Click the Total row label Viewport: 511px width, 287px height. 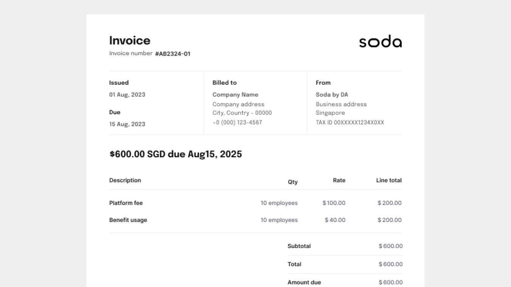point(294,264)
